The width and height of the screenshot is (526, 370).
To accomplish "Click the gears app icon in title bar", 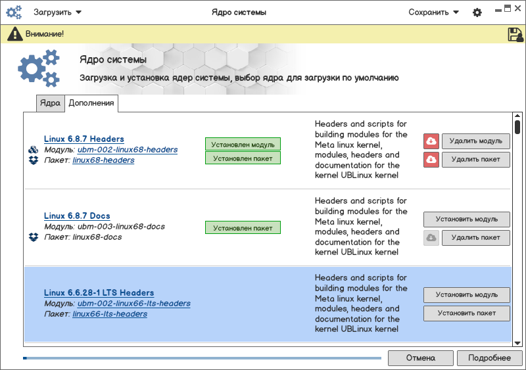I will [x=14, y=12].
